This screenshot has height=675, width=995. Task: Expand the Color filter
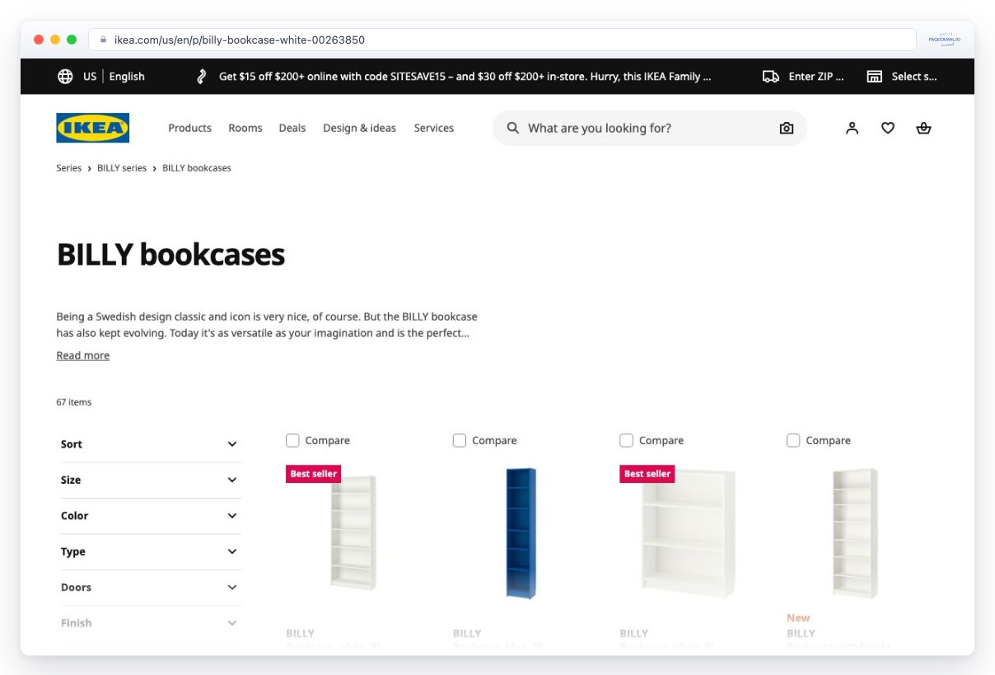pos(150,516)
